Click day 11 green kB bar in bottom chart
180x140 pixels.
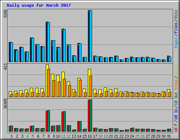pos(64,121)
